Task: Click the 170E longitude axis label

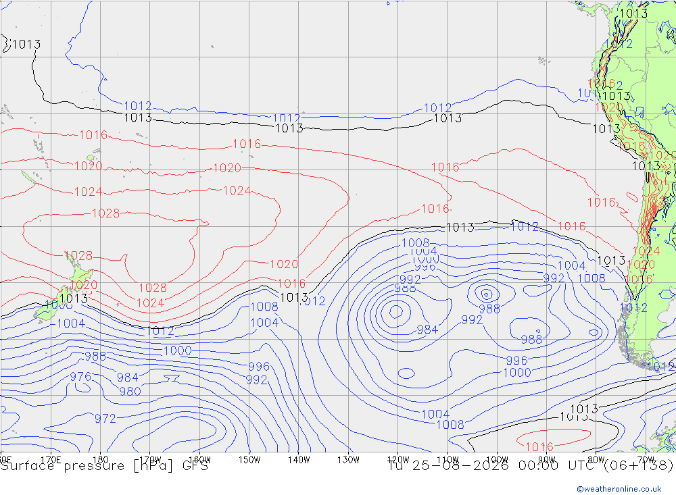Action: pyautogui.click(x=51, y=460)
